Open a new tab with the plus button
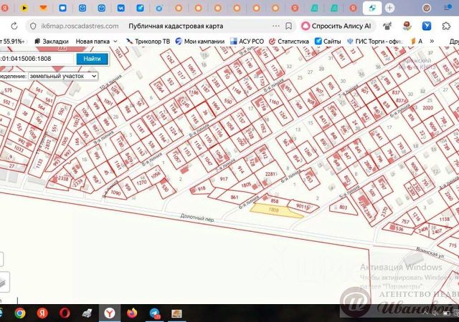The image size is (459, 322). click(x=389, y=8)
